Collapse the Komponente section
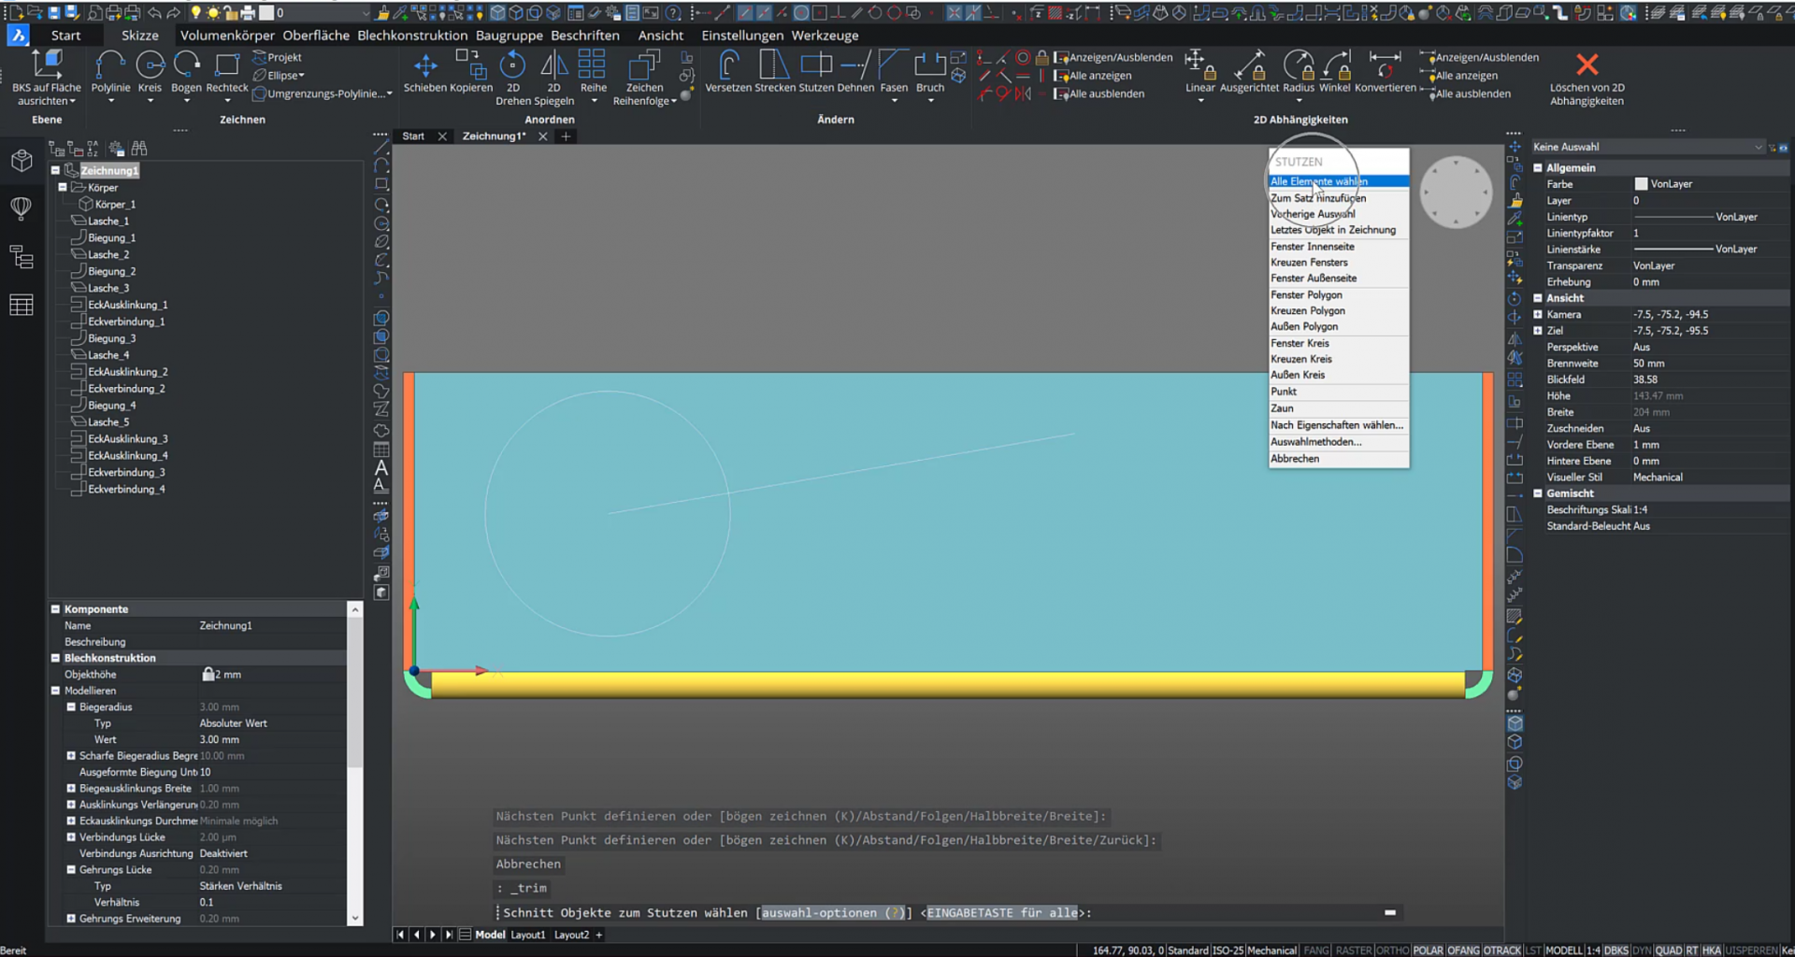 point(55,609)
